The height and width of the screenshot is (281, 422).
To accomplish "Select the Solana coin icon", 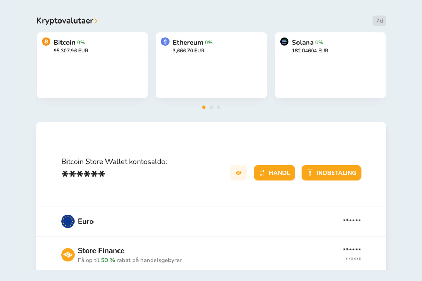I will [284, 41].
